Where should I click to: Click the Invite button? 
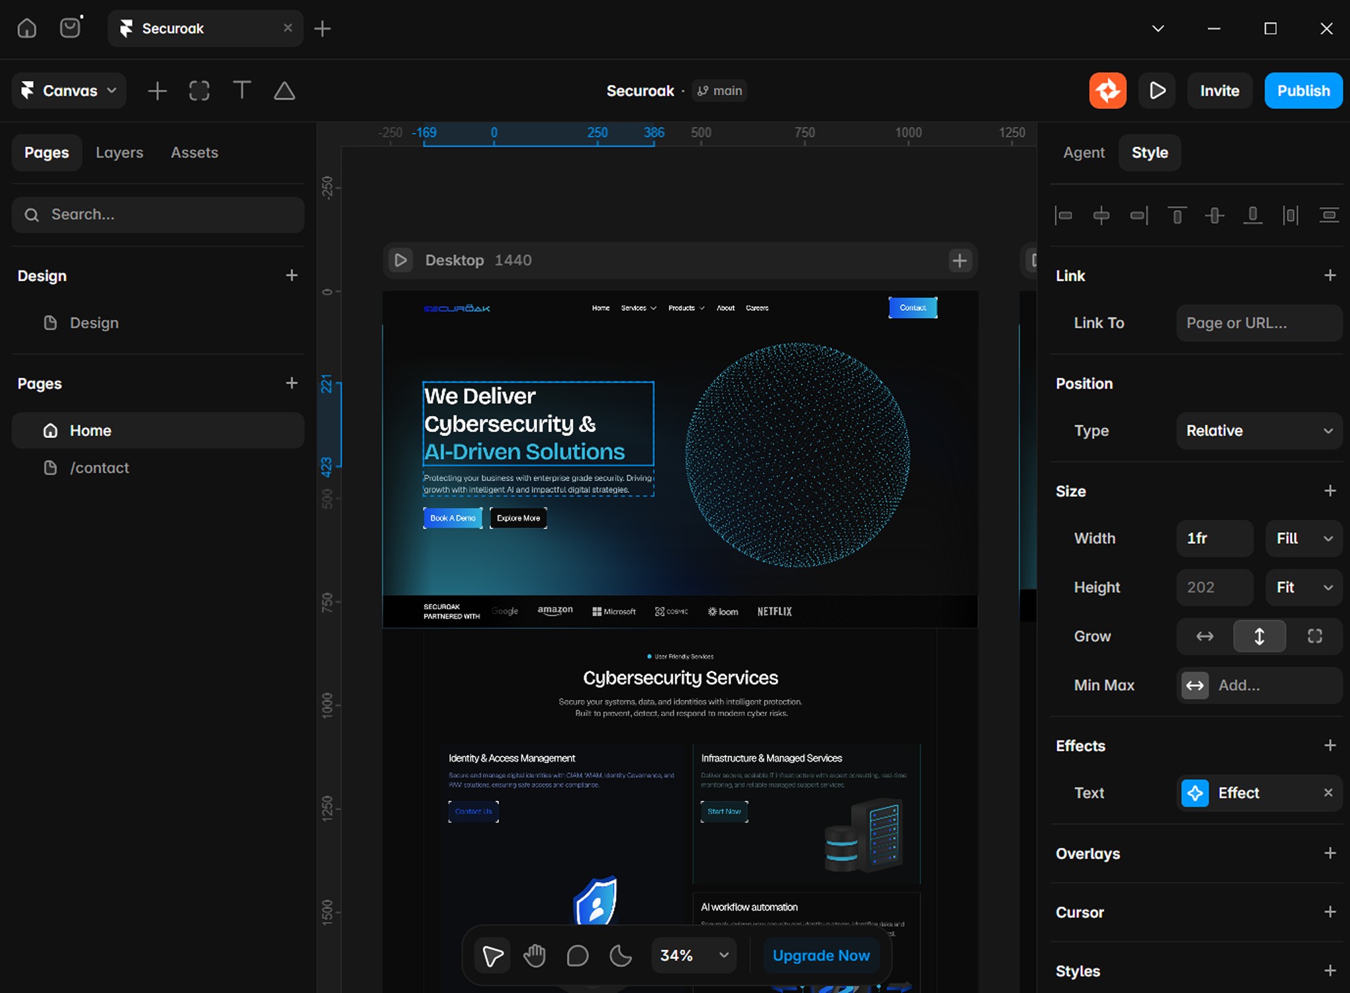1220,91
